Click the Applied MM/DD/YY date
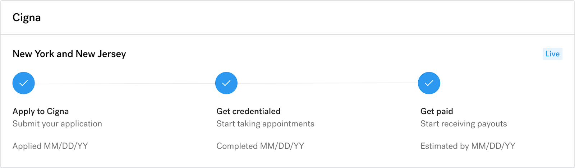The image size is (575, 168). click(x=50, y=146)
